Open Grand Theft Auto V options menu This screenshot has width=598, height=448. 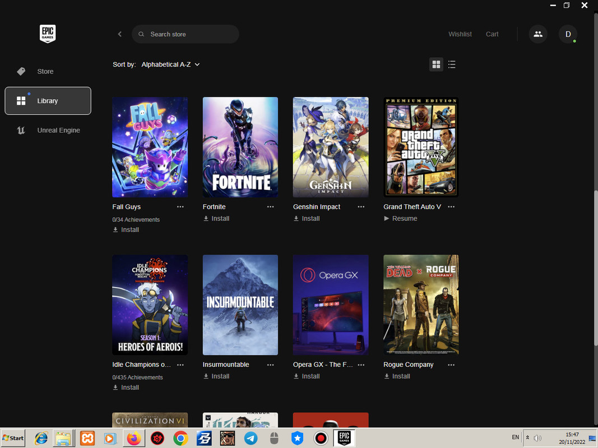pos(451,207)
